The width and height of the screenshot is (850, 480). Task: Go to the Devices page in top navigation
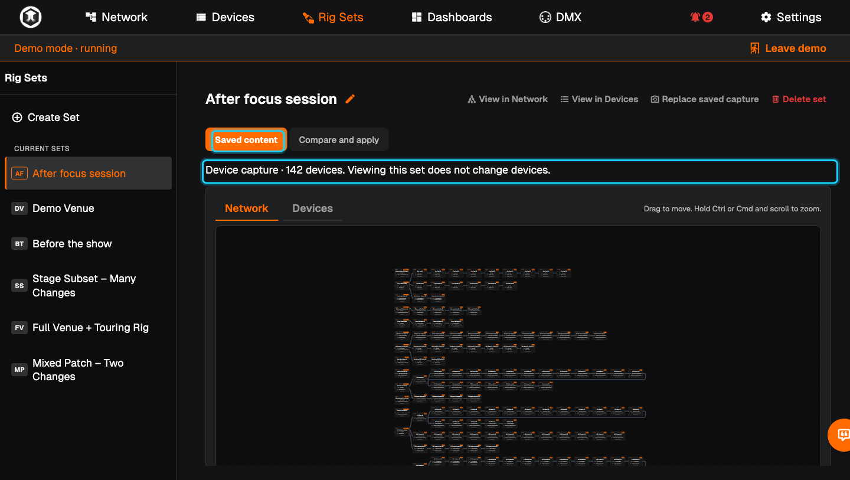click(x=225, y=17)
